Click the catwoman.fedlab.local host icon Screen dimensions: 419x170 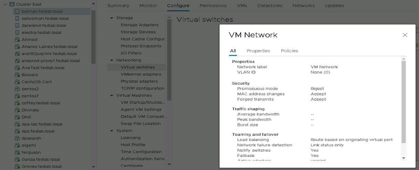pos(17,18)
